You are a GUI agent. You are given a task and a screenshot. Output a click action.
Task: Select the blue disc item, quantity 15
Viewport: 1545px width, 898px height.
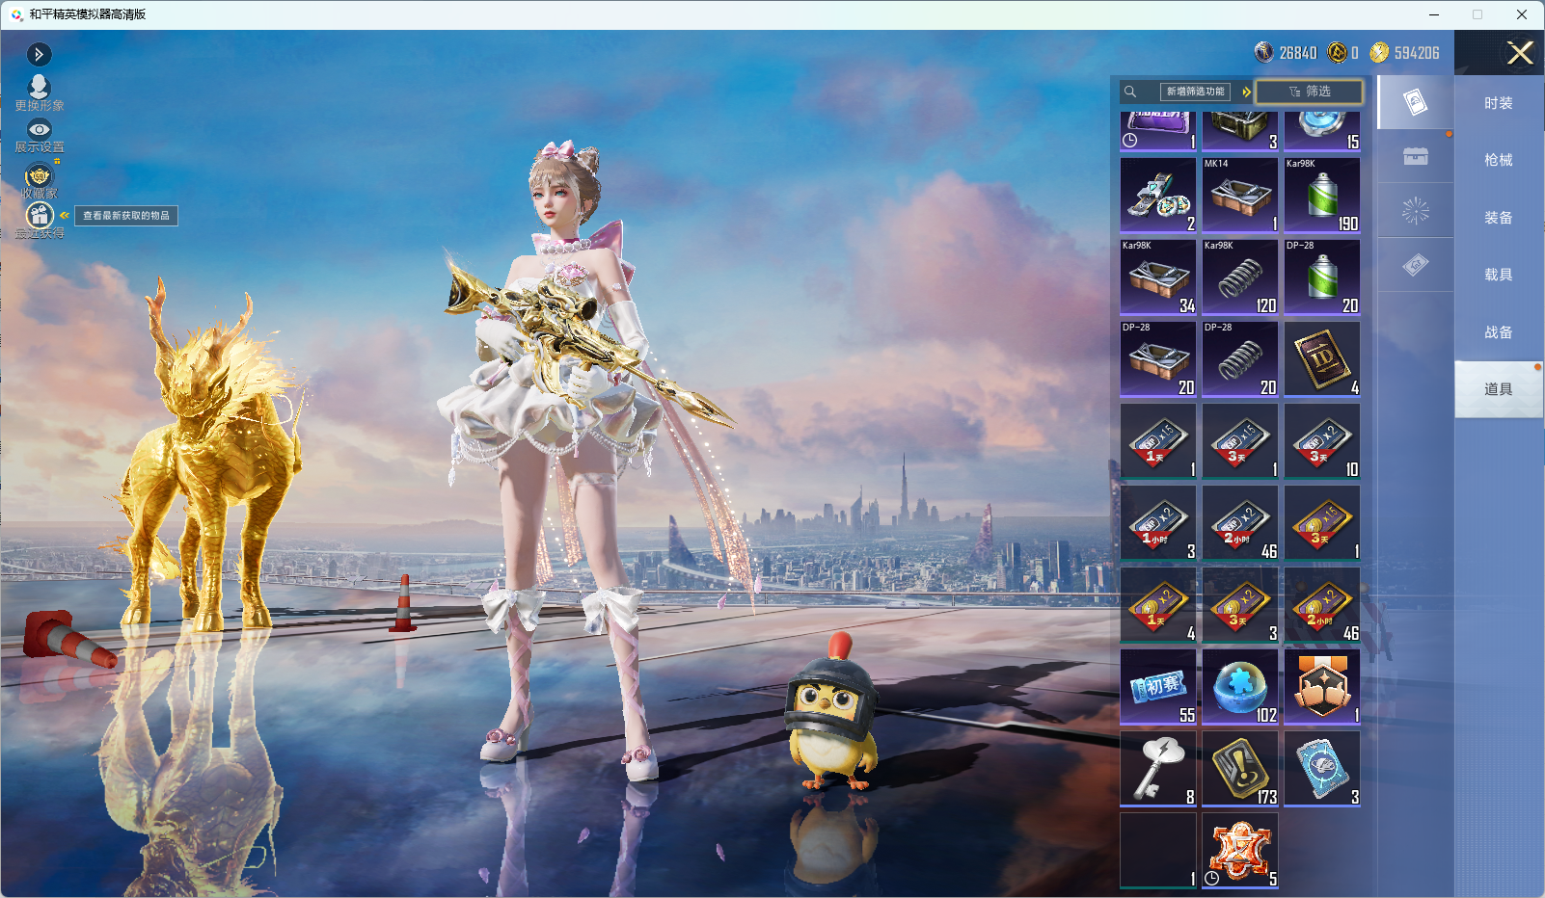tap(1322, 132)
